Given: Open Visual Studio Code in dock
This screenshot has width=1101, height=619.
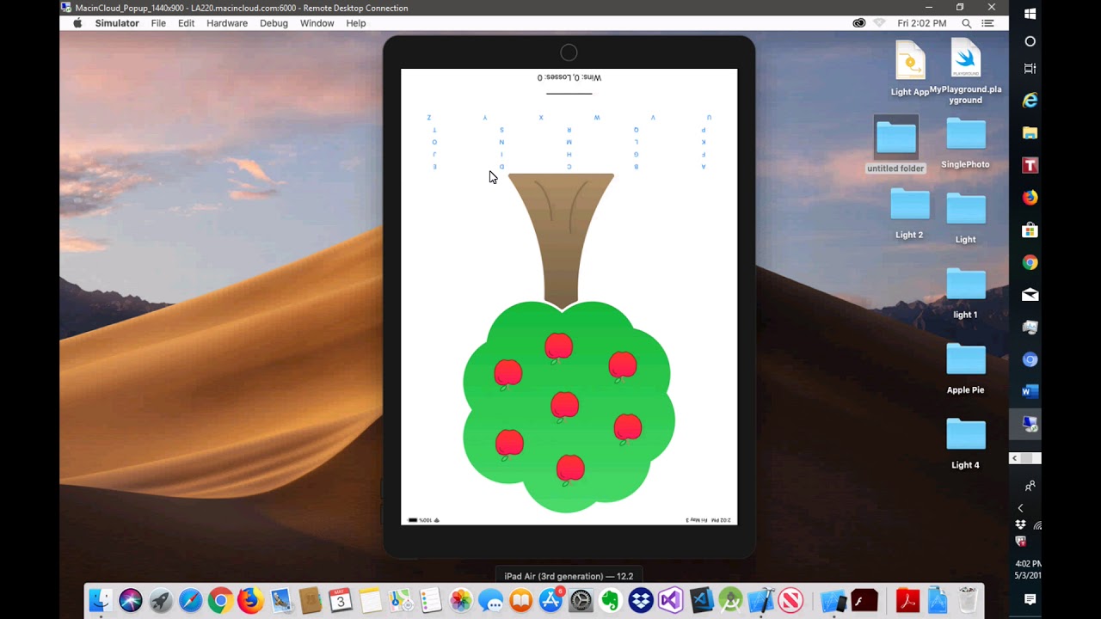Looking at the screenshot, I should coord(701,600).
